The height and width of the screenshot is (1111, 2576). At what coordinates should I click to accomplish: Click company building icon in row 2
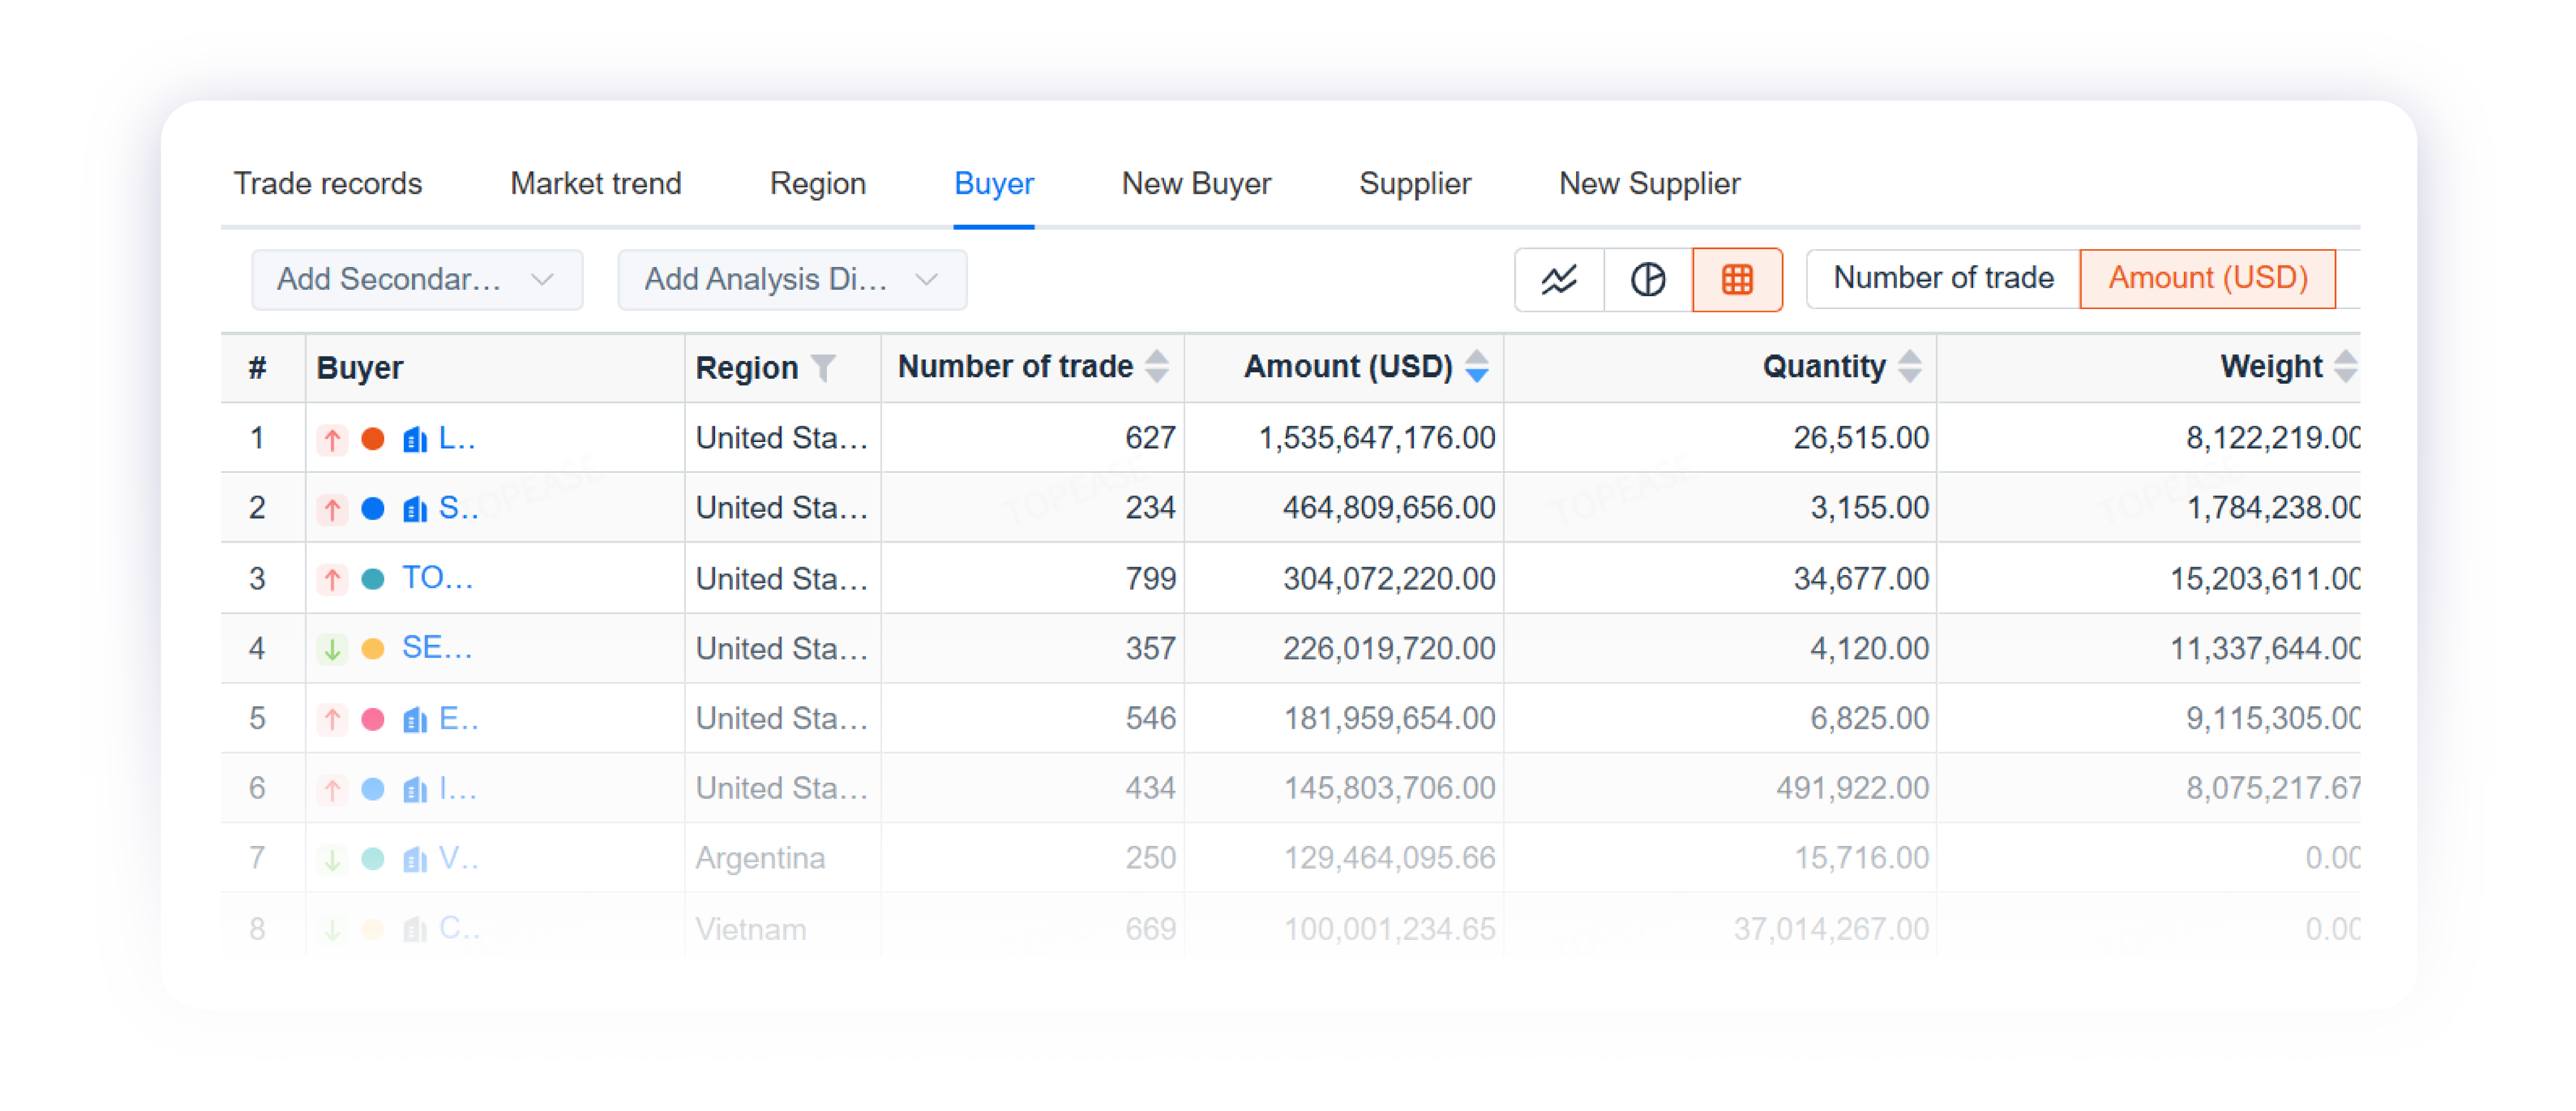pyautogui.click(x=414, y=509)
